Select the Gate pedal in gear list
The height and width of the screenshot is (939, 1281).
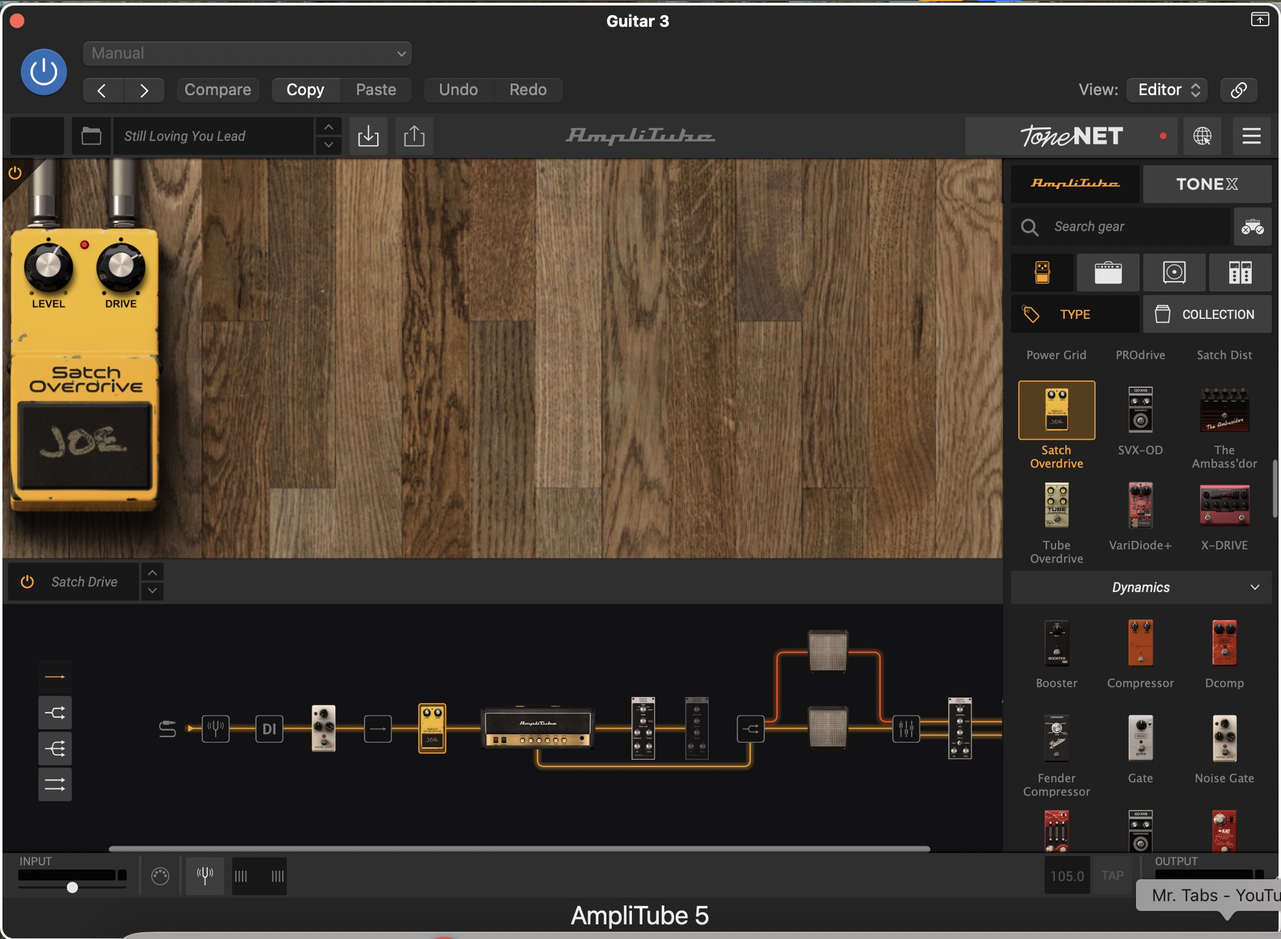click(x=1140, y=738)
